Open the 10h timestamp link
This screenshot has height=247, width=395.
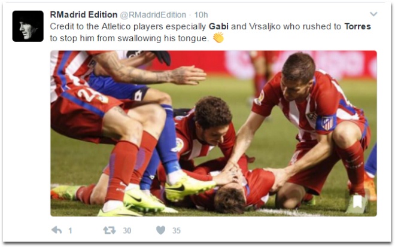(200, 15)
